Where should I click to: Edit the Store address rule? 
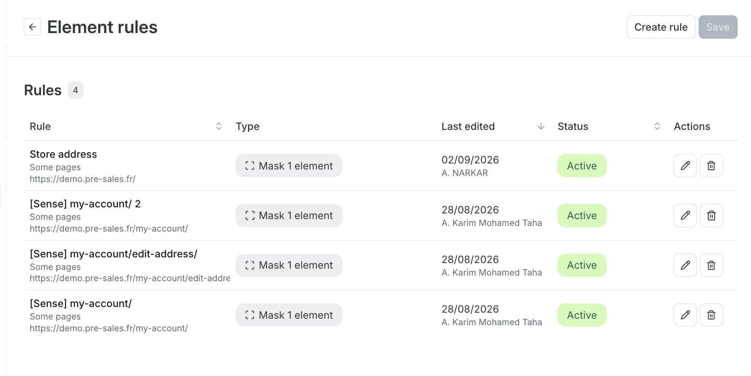[x=685, y=166]
